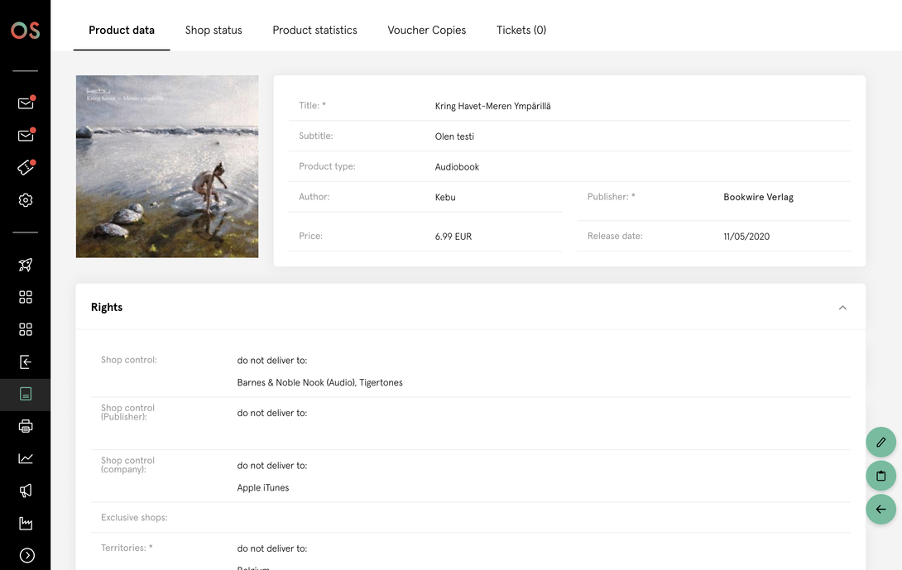The image size is (902, 570).
Task: Open the settings gear in sidebar
Action: click(26, 200)
